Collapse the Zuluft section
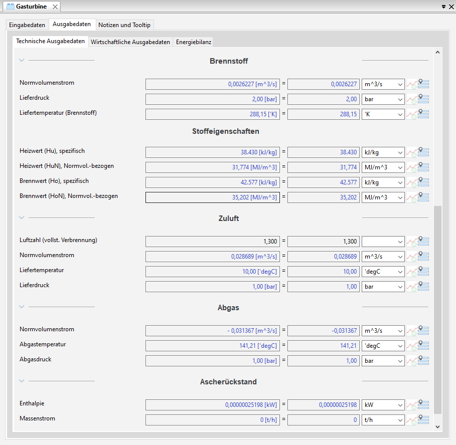 pos(22,217)
